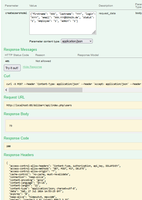Click the expires header line

click(19, 194)
